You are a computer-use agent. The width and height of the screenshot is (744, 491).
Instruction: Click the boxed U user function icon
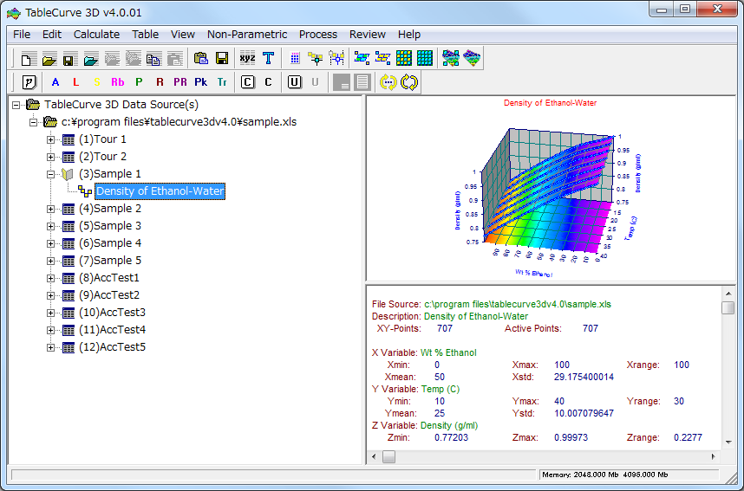(295, 82)
